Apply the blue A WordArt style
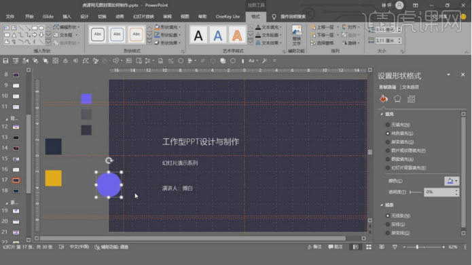Viewport: 472px width, 265px height. click(217, 35)
